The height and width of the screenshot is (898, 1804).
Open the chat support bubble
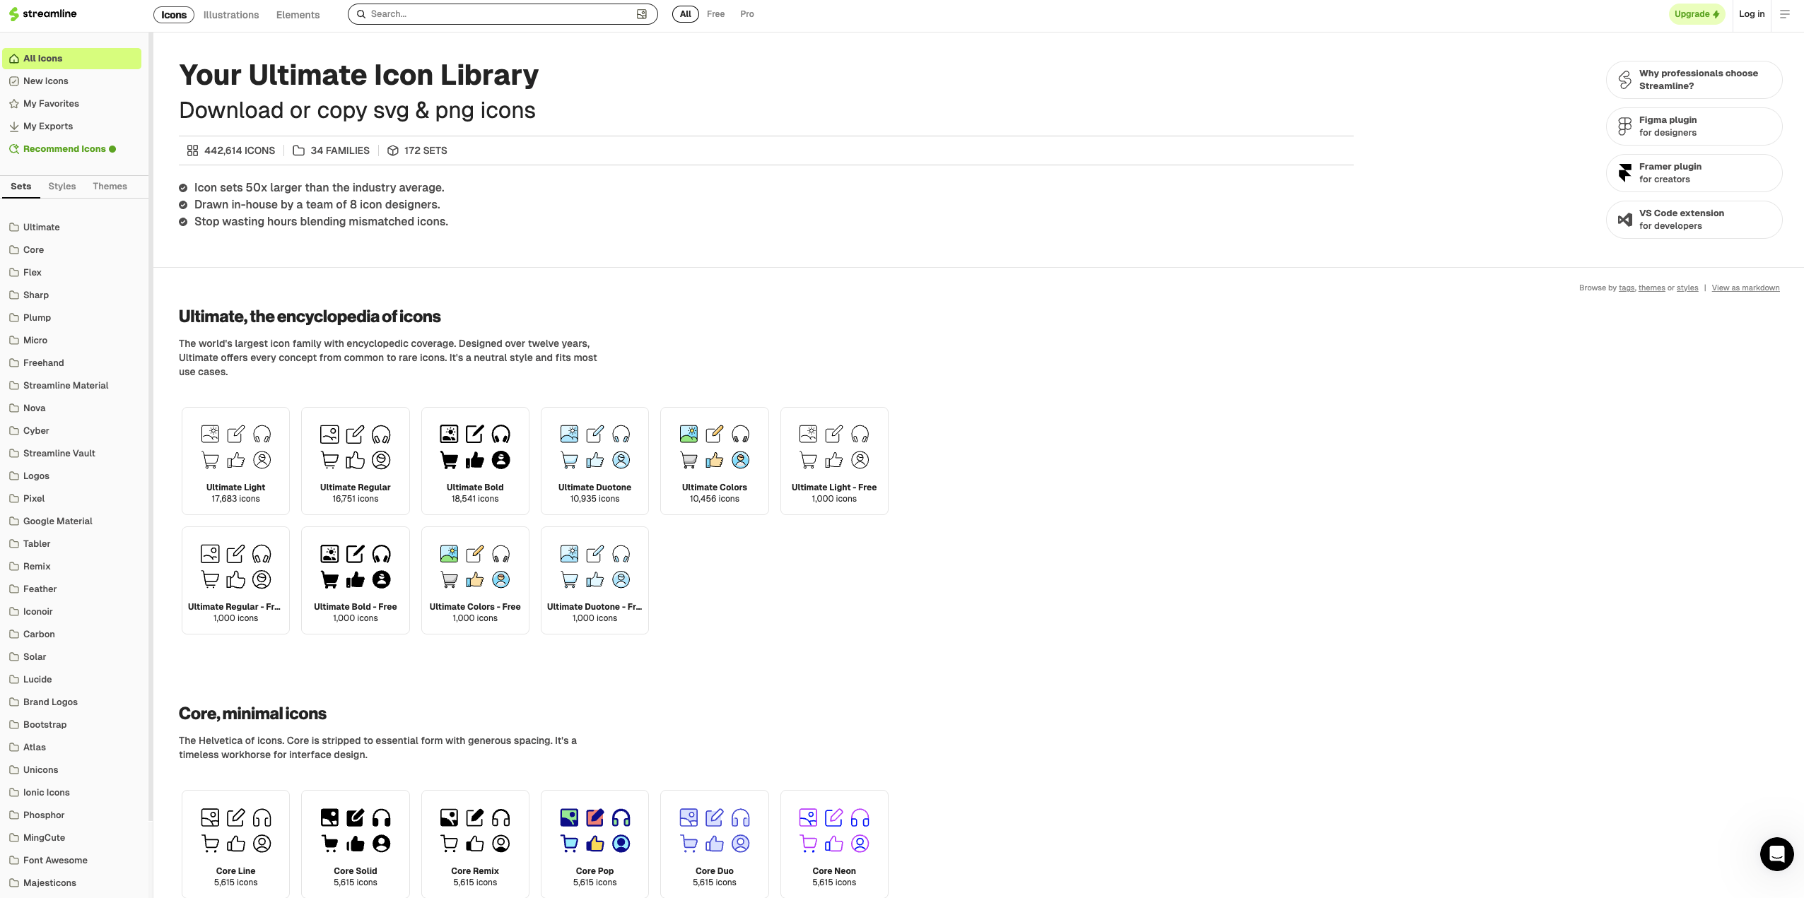(x=1777, y=854)
